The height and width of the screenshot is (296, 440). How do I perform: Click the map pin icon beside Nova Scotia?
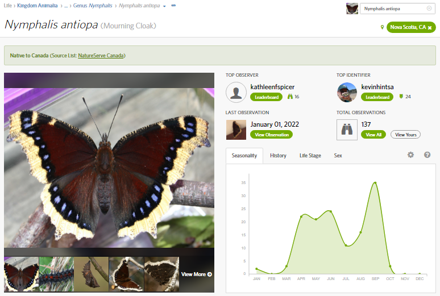[x=382, y=27]
